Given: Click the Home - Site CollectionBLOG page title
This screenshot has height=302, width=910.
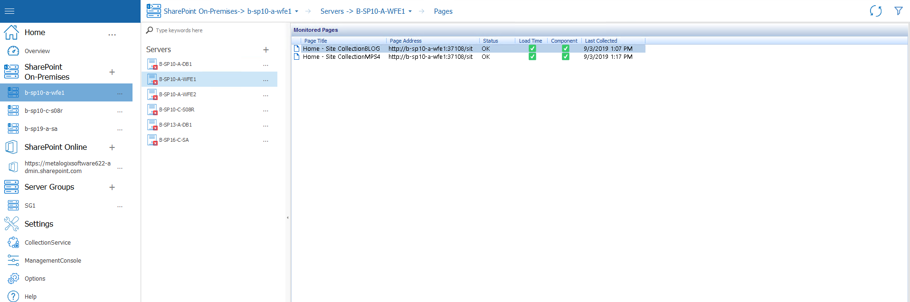Looking at the screenshot, I should [x=341, y=48].
